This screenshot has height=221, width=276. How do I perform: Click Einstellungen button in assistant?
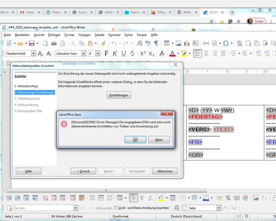[119, 95]
